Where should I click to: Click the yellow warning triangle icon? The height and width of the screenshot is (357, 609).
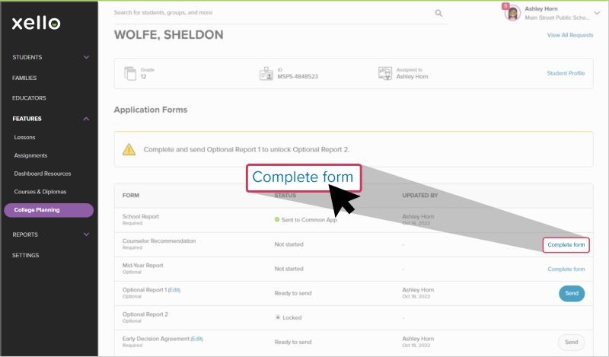[129, 149]
